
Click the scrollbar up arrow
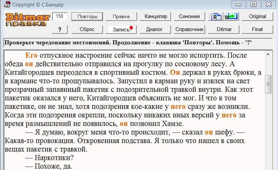(268, 54)
